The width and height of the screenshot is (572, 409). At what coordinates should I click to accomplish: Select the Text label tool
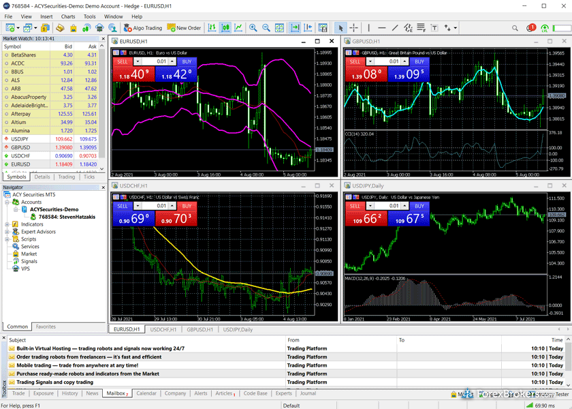click(434, 28)
